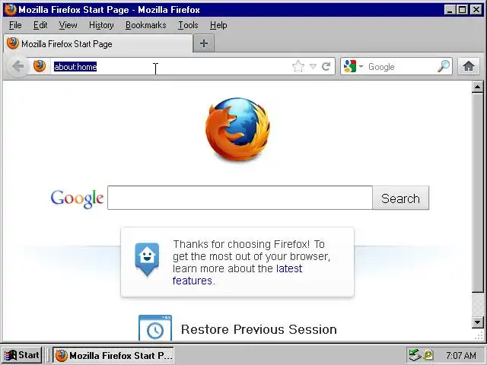Click the Firefox site identity icon in address bar
Screen dimensions: 487x365
click(x=40, y=66)
